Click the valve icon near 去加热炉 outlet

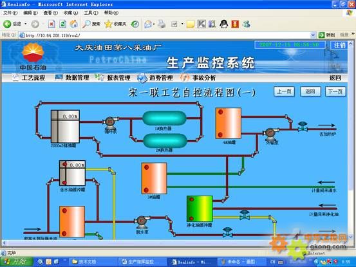tap(303, 127)
